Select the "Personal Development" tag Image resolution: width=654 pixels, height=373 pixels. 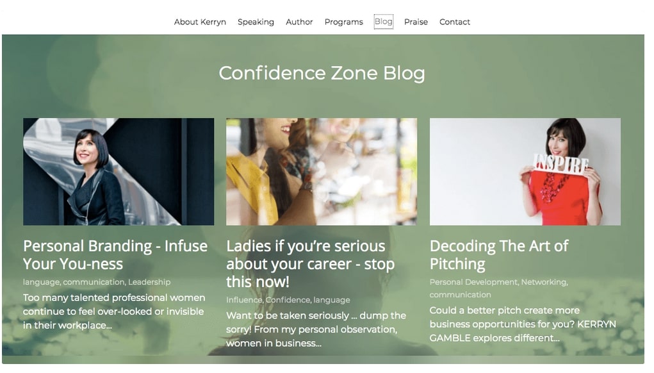click(x=472, y=282)
